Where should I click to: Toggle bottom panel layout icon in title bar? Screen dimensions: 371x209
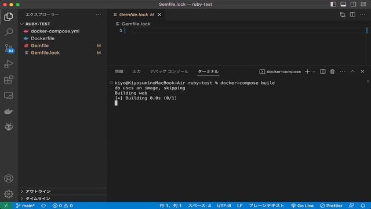click(343, 4)
